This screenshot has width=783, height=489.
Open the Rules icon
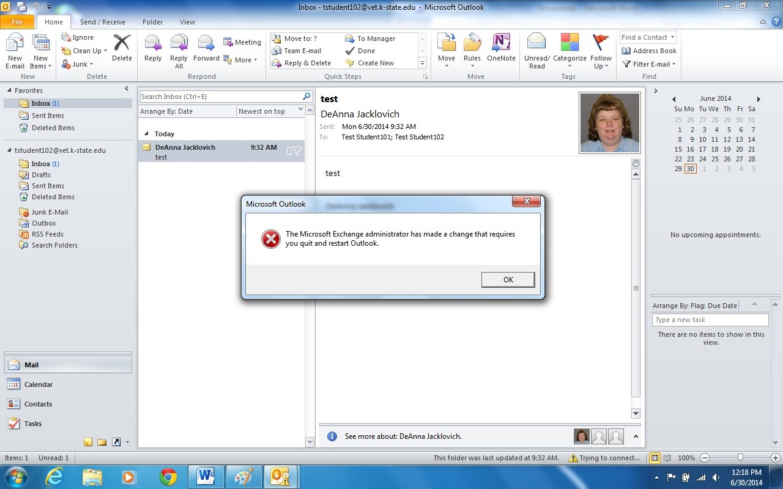point(472,43)
